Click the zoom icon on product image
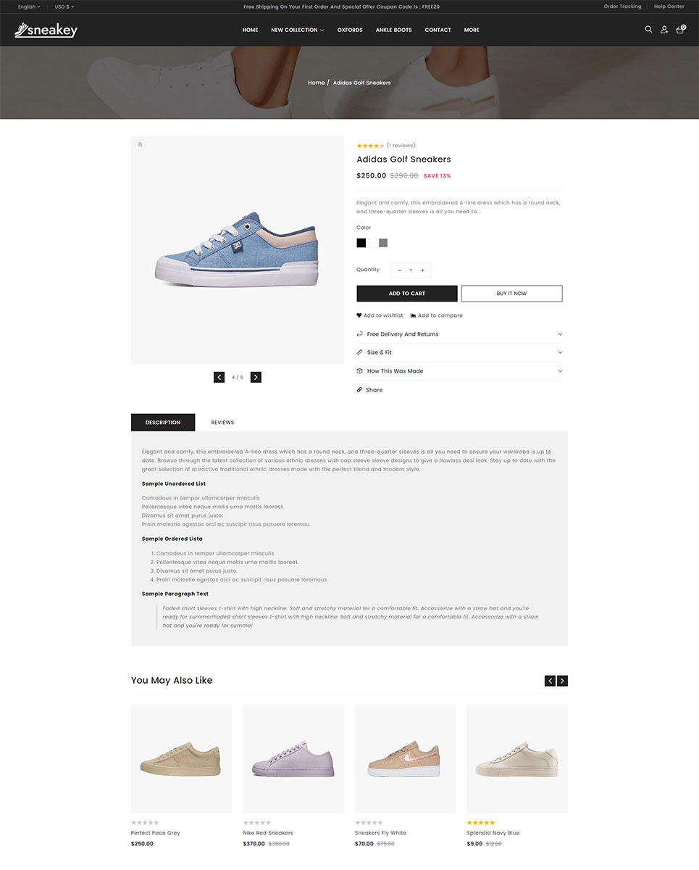 [x=140, y=145]
